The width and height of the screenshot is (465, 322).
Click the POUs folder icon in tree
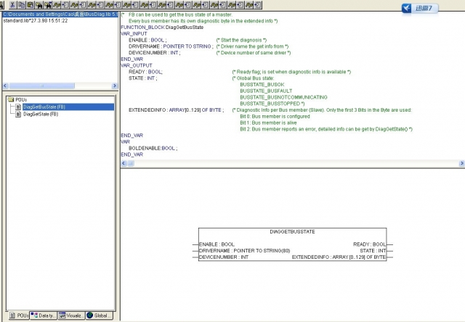click(x=11, y=99)
